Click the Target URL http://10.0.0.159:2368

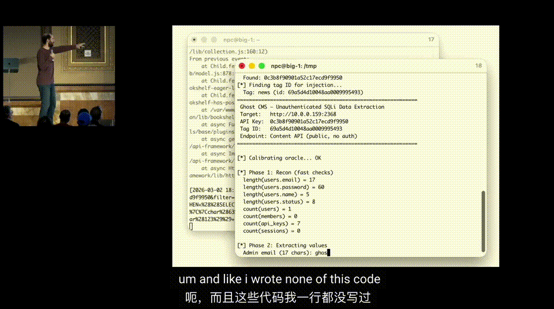coord(303,114)
